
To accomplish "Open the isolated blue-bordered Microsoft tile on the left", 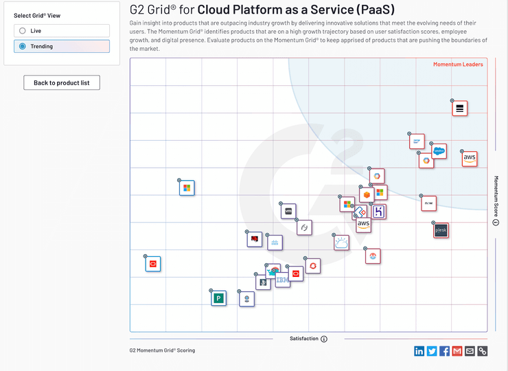I will point(187,188).
